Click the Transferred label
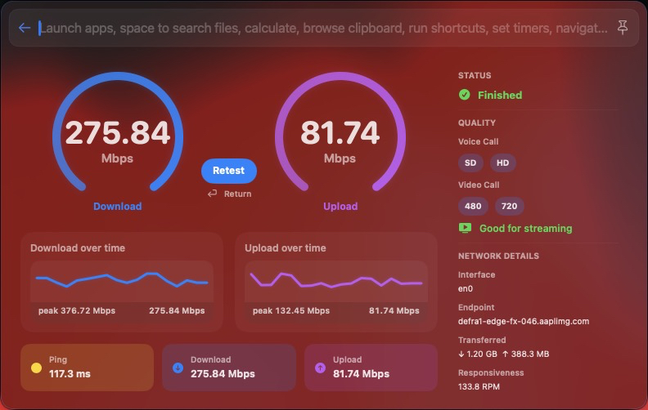 point(482,340)
